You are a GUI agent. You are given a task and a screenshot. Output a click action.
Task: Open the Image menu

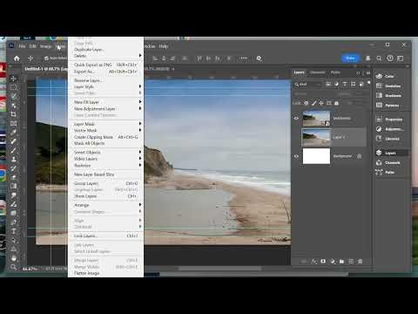click(x=45, y=46)
